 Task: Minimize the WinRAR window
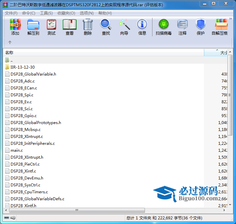tap(205, 4)
